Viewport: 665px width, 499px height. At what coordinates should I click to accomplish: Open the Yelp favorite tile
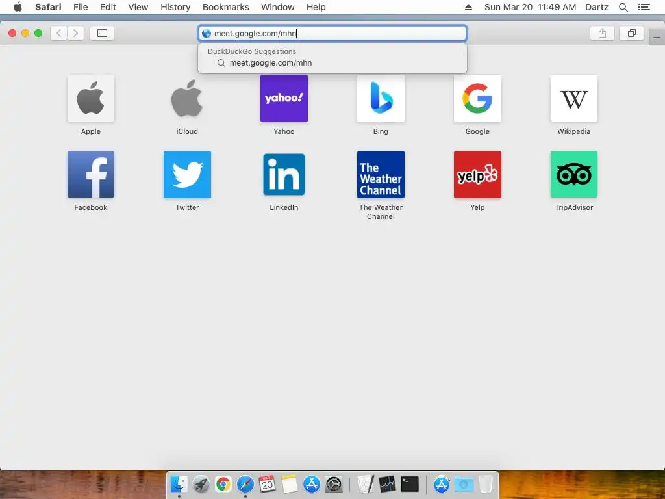click(477, 174)
